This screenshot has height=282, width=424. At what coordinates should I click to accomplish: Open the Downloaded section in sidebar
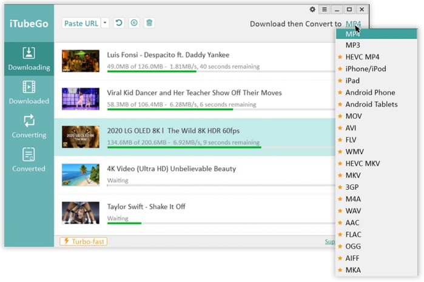tap(29, 92)
